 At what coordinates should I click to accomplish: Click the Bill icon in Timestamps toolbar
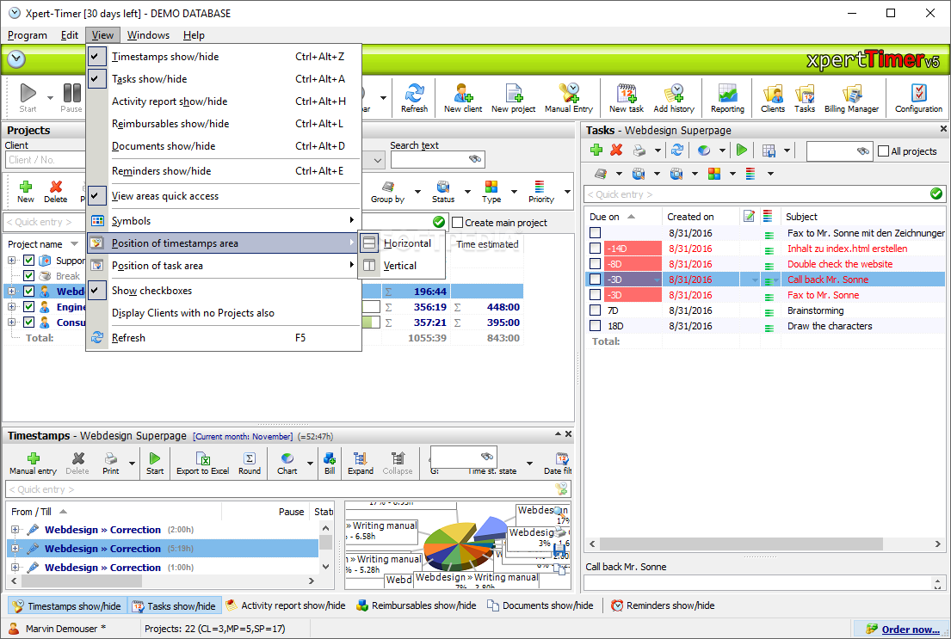point(330,464)
